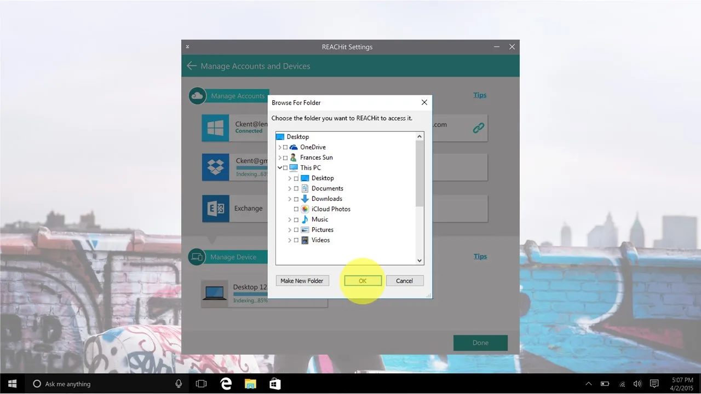Expand the OneDrive tree node
Viewport: 701px width, 394px height.
[280, 147]
